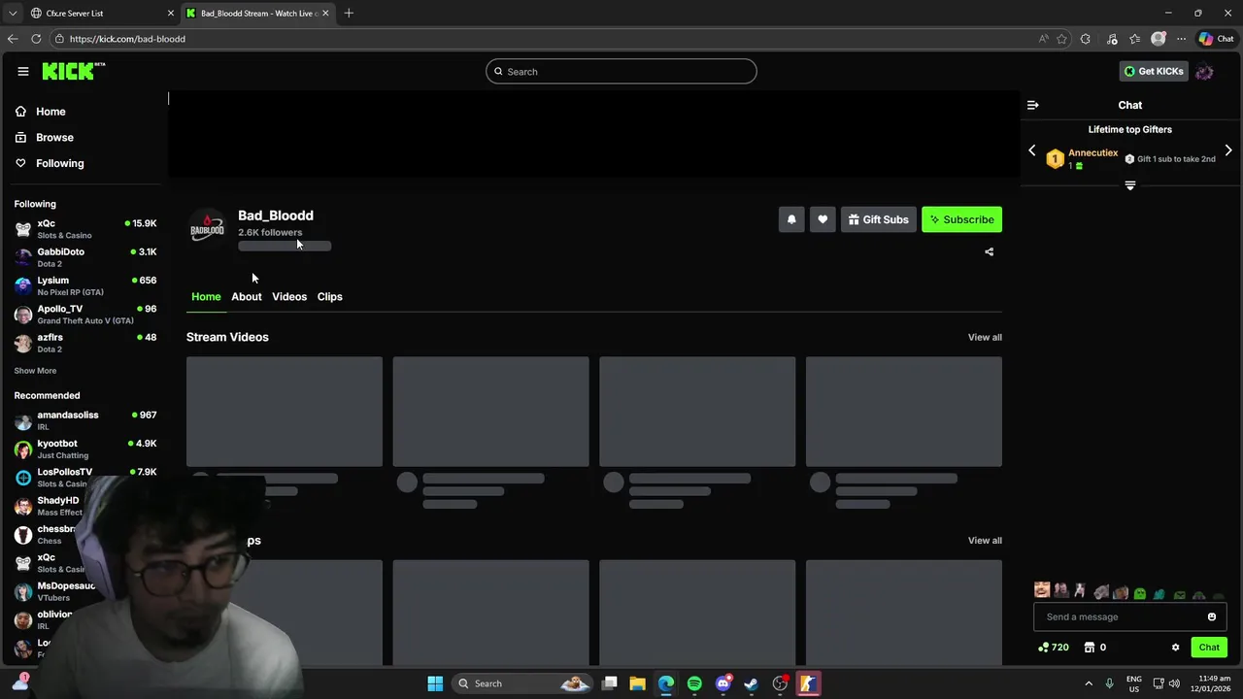Open kyootbot recommended channel
This screenshot has width=1243, height=699.
(85, 449)
